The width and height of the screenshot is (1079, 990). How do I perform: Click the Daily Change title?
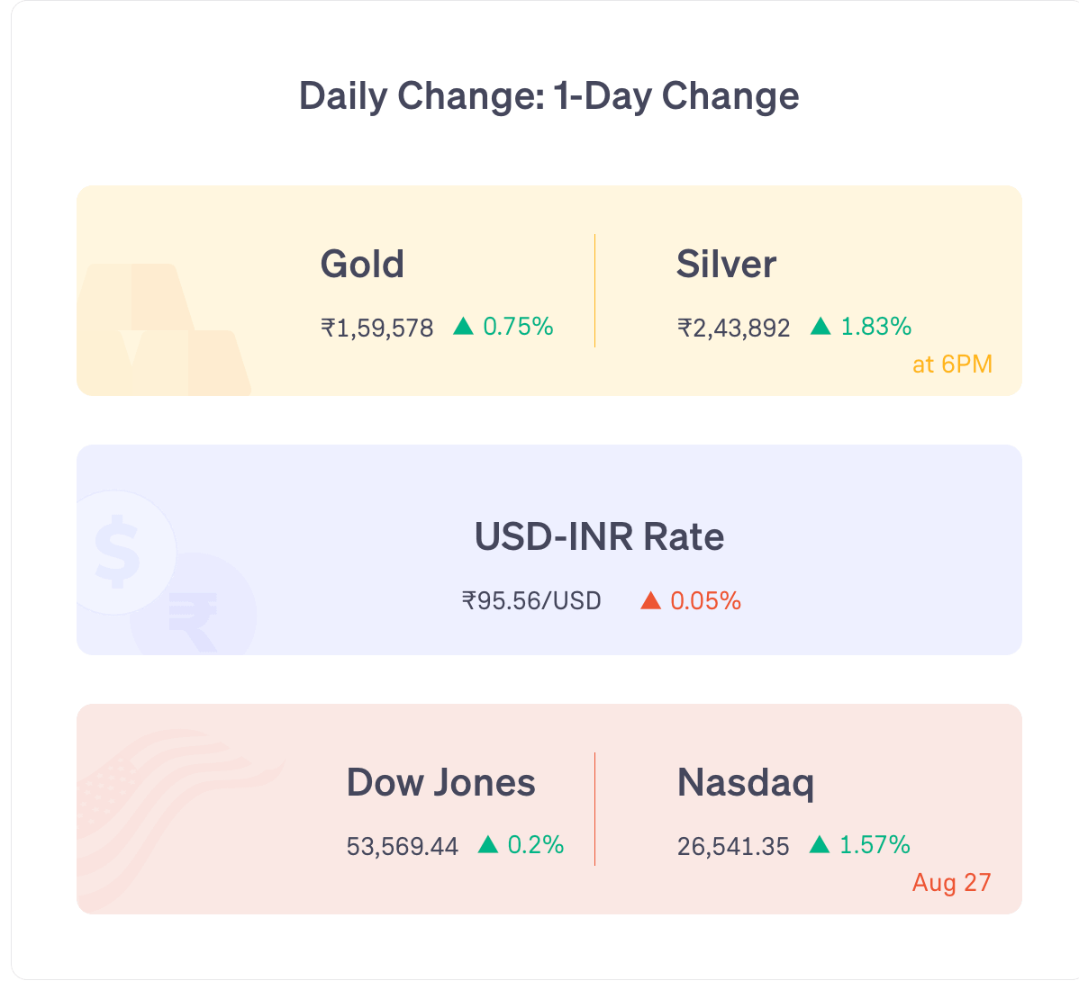(x=549, y=96)
